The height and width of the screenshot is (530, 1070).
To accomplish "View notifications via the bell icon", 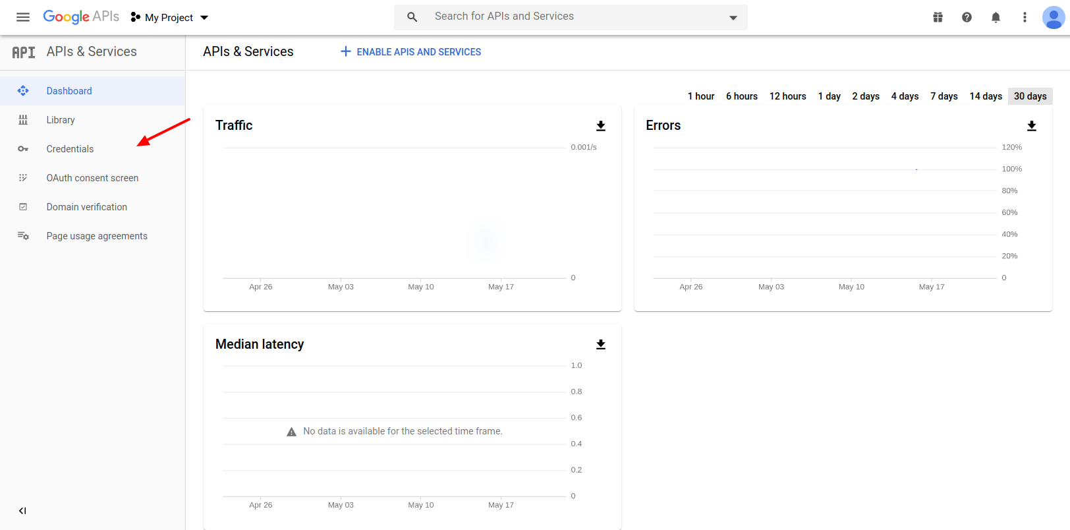I will pos(996,17).
